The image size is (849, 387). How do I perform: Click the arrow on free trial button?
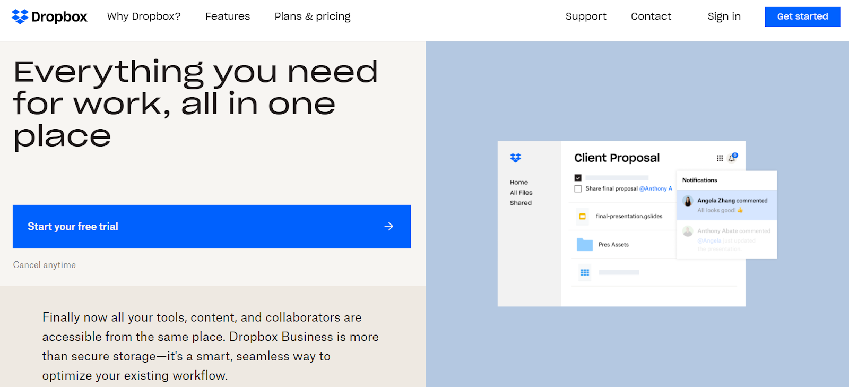coord(389,227)
